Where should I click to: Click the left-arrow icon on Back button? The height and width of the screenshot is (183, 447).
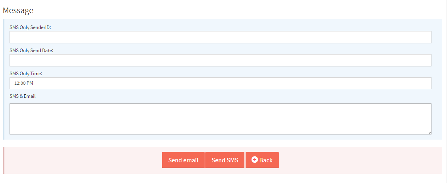[255, 160]
